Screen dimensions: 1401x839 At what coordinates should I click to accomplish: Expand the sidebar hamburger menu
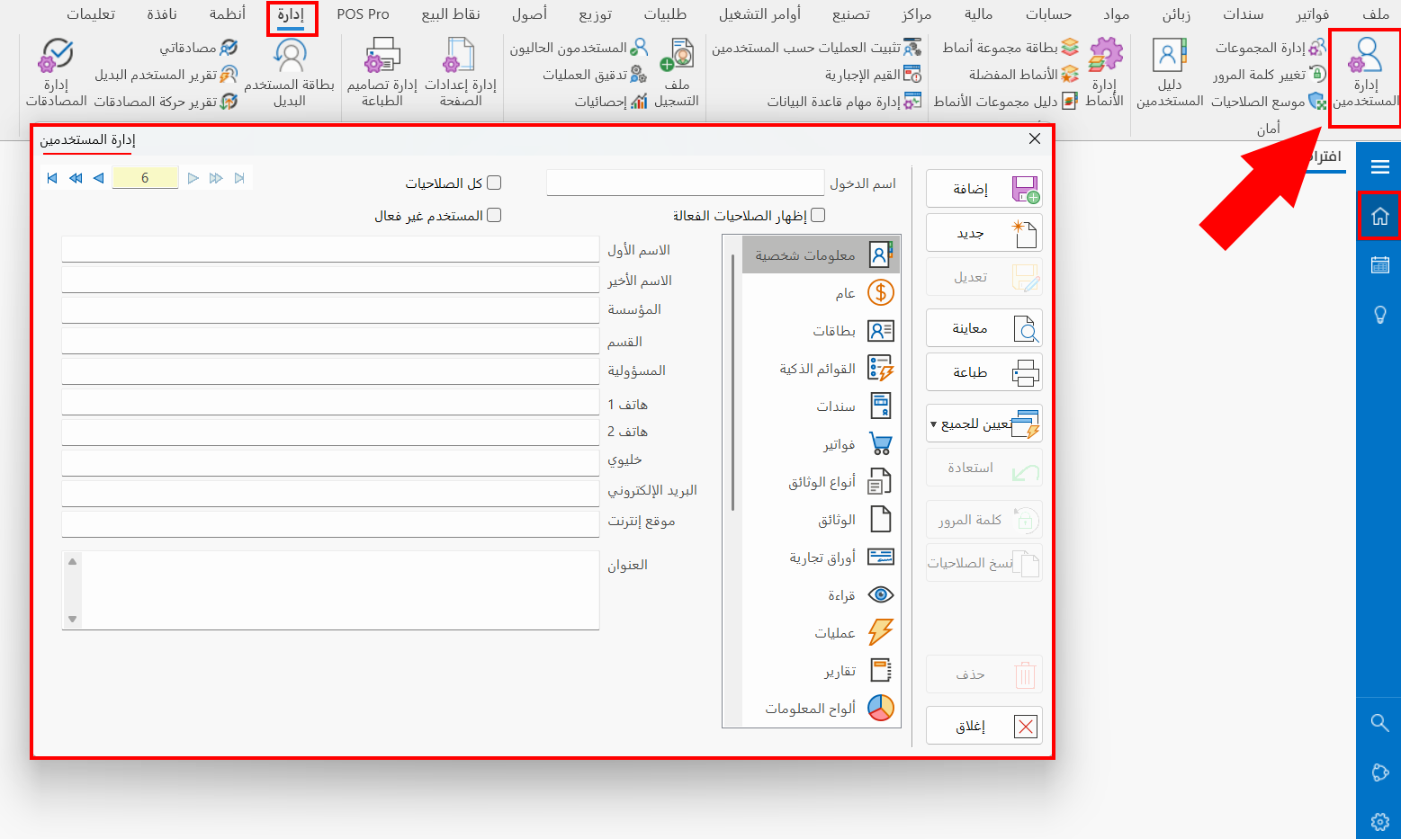point(1379,165)
